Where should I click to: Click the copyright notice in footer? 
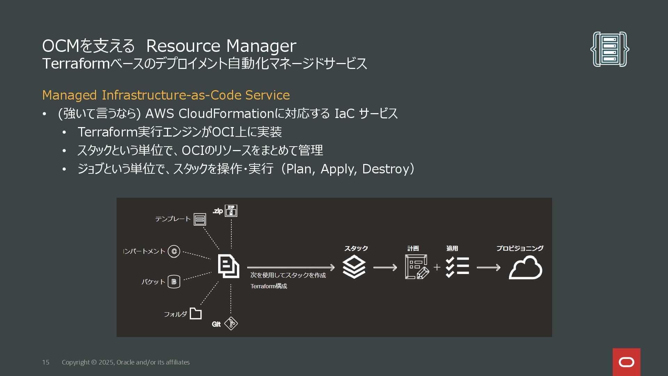point(126,362)
